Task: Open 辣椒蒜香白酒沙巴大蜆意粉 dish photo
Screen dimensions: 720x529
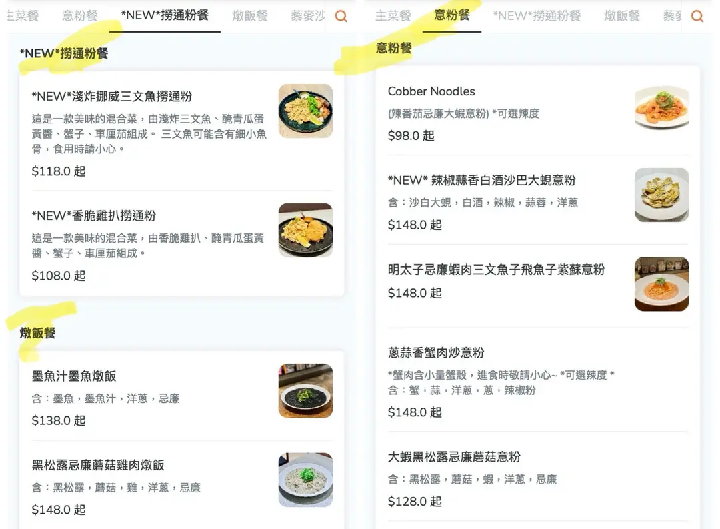Action: [x=662, y=195]
